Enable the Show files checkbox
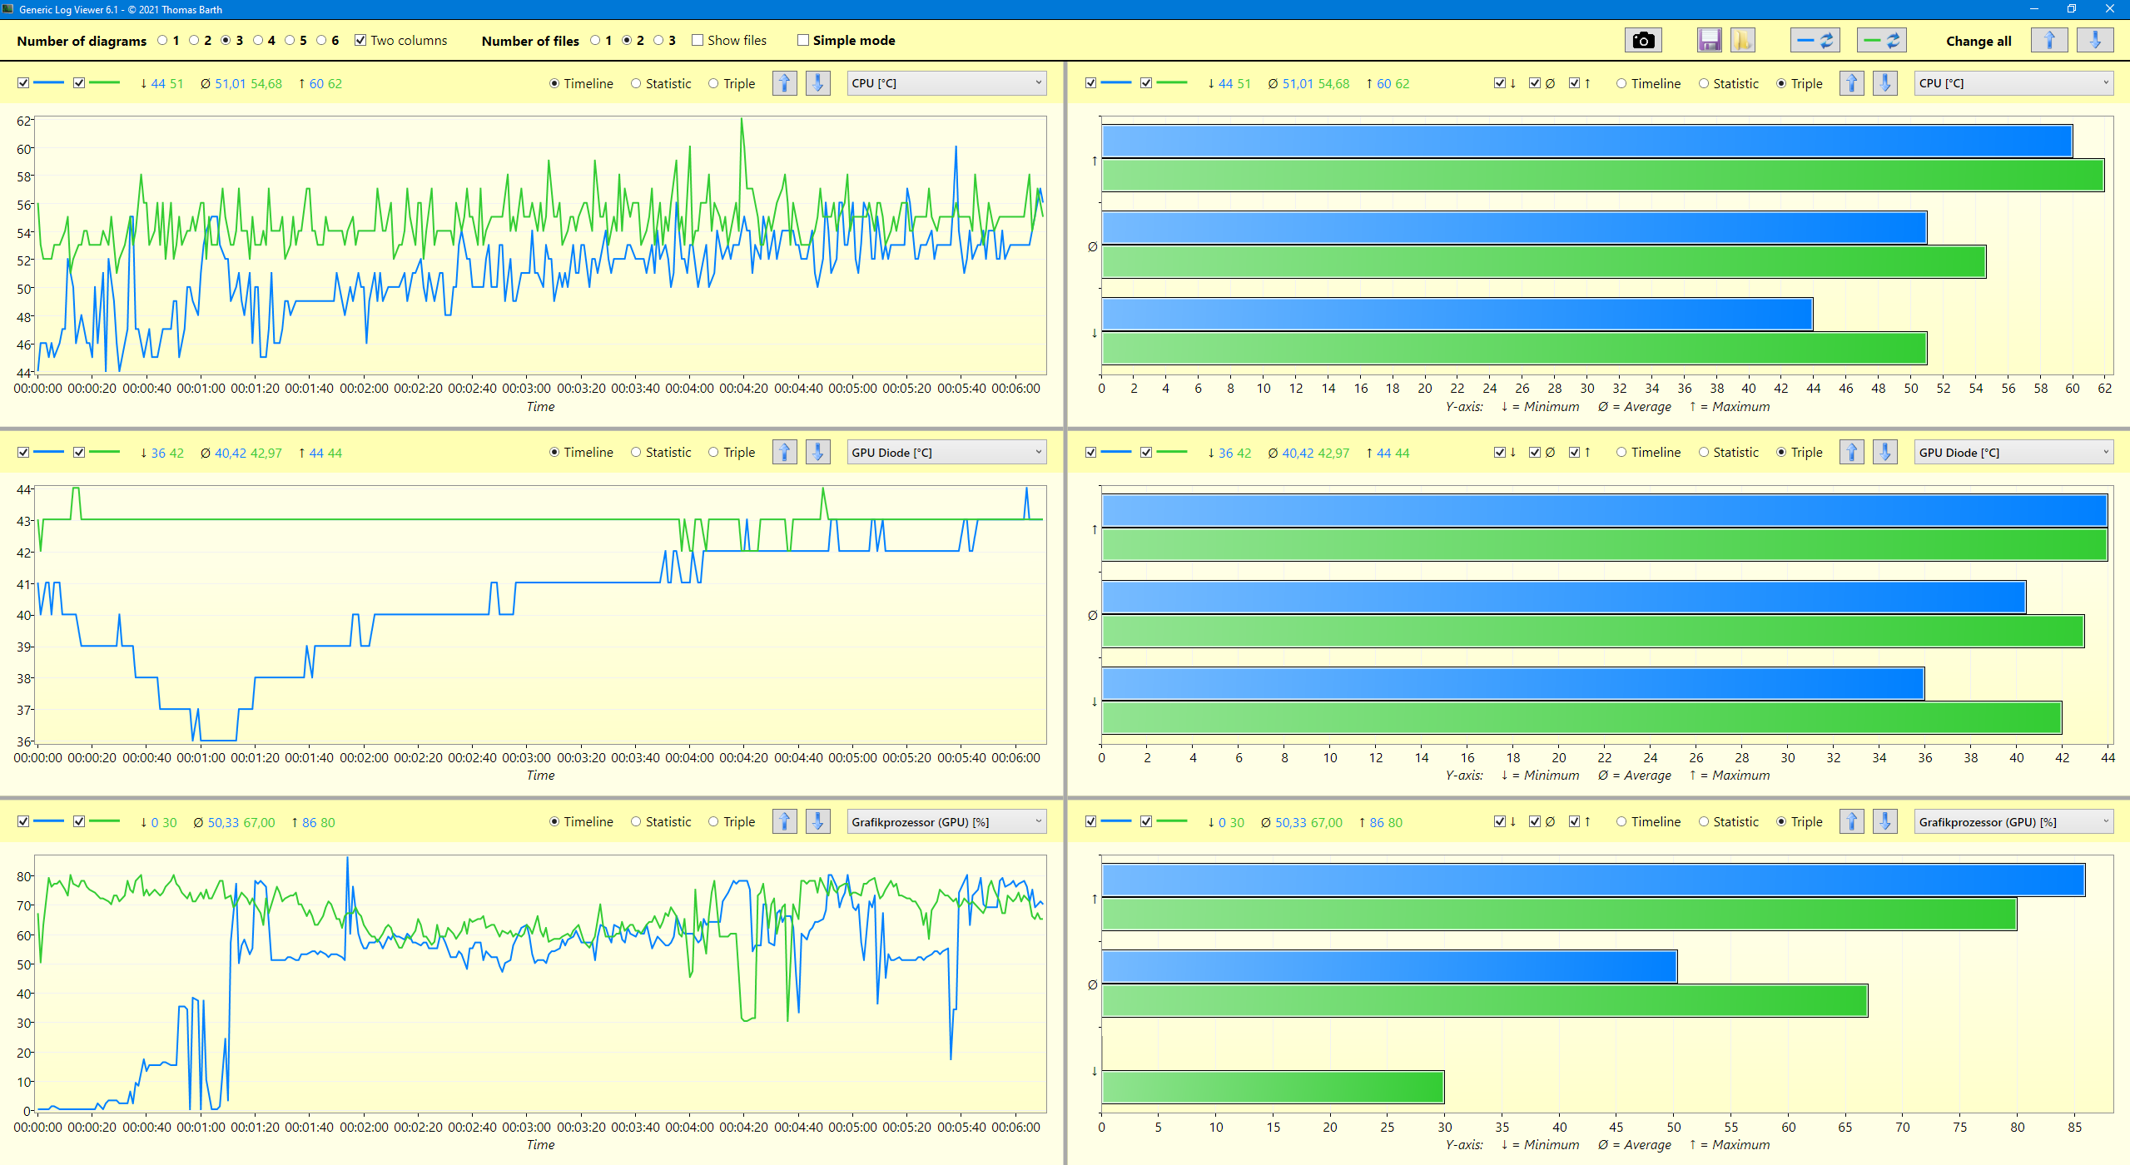Image resolution: width=2130 pixels, height=1165 pixels. pos(698,41)
